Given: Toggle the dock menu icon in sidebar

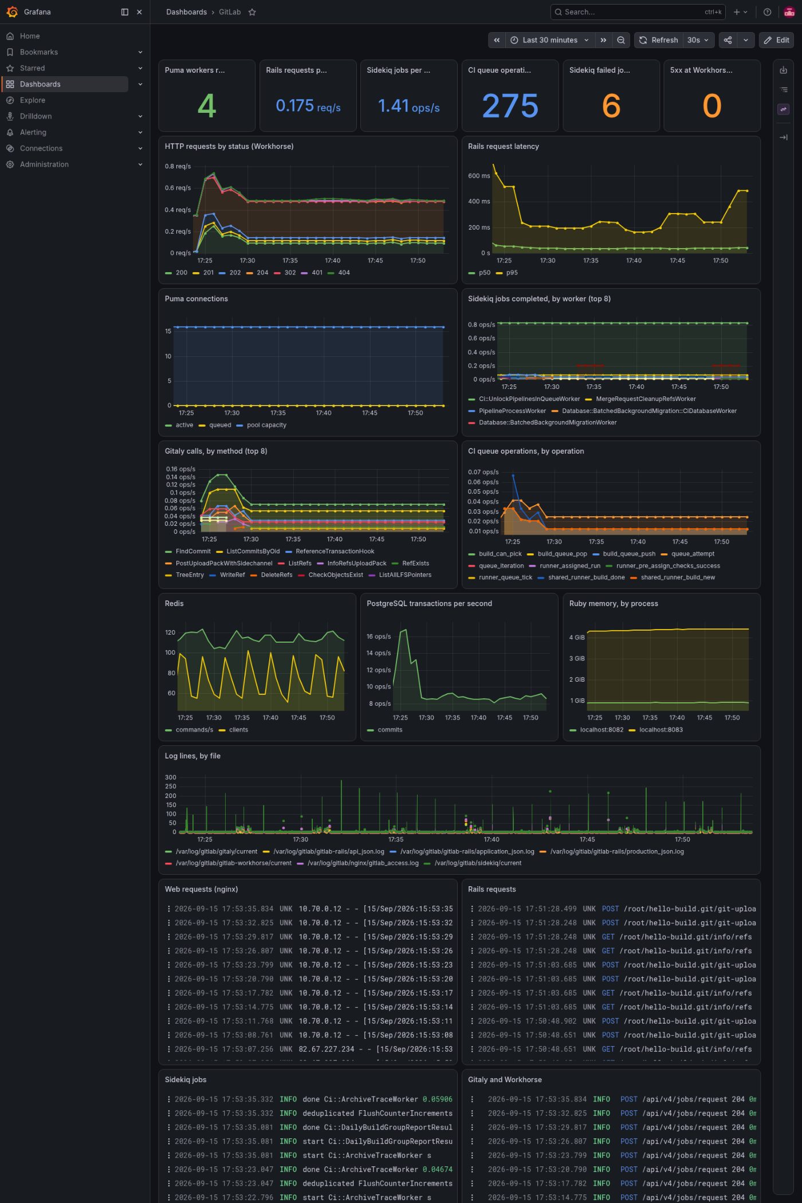Looking at the screenshot, I should pyautogui.click(x=125, y=12).
